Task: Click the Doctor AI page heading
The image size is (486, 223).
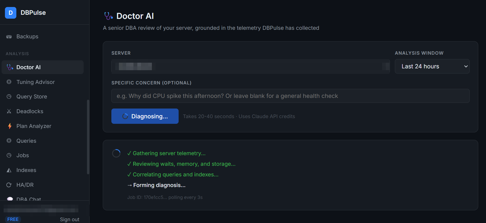Action: point(135,16)
